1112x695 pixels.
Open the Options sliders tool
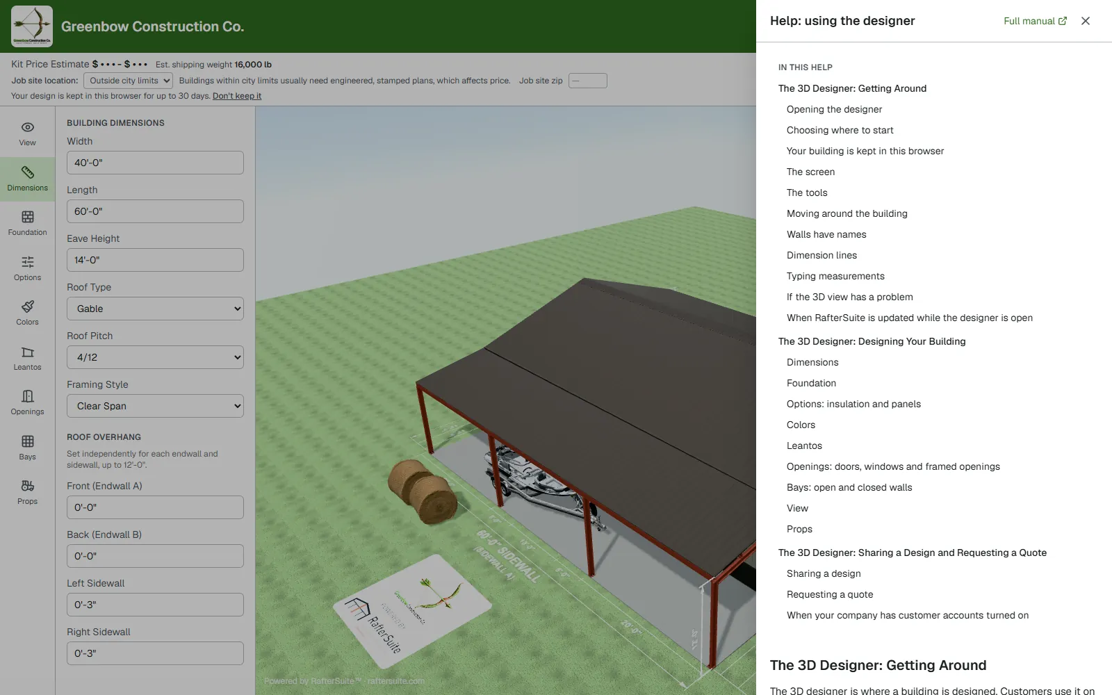[27, 269]
